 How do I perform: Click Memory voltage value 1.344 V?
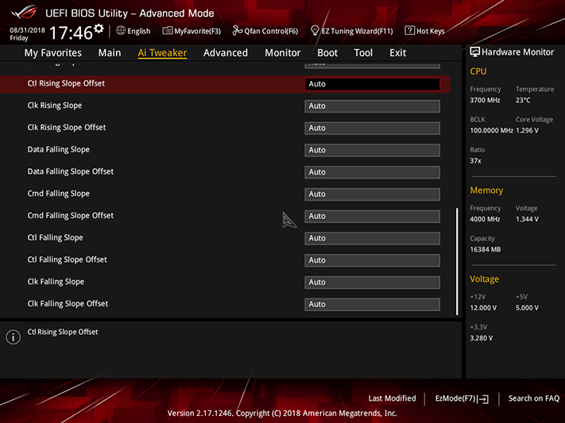[x=527, y=219]
